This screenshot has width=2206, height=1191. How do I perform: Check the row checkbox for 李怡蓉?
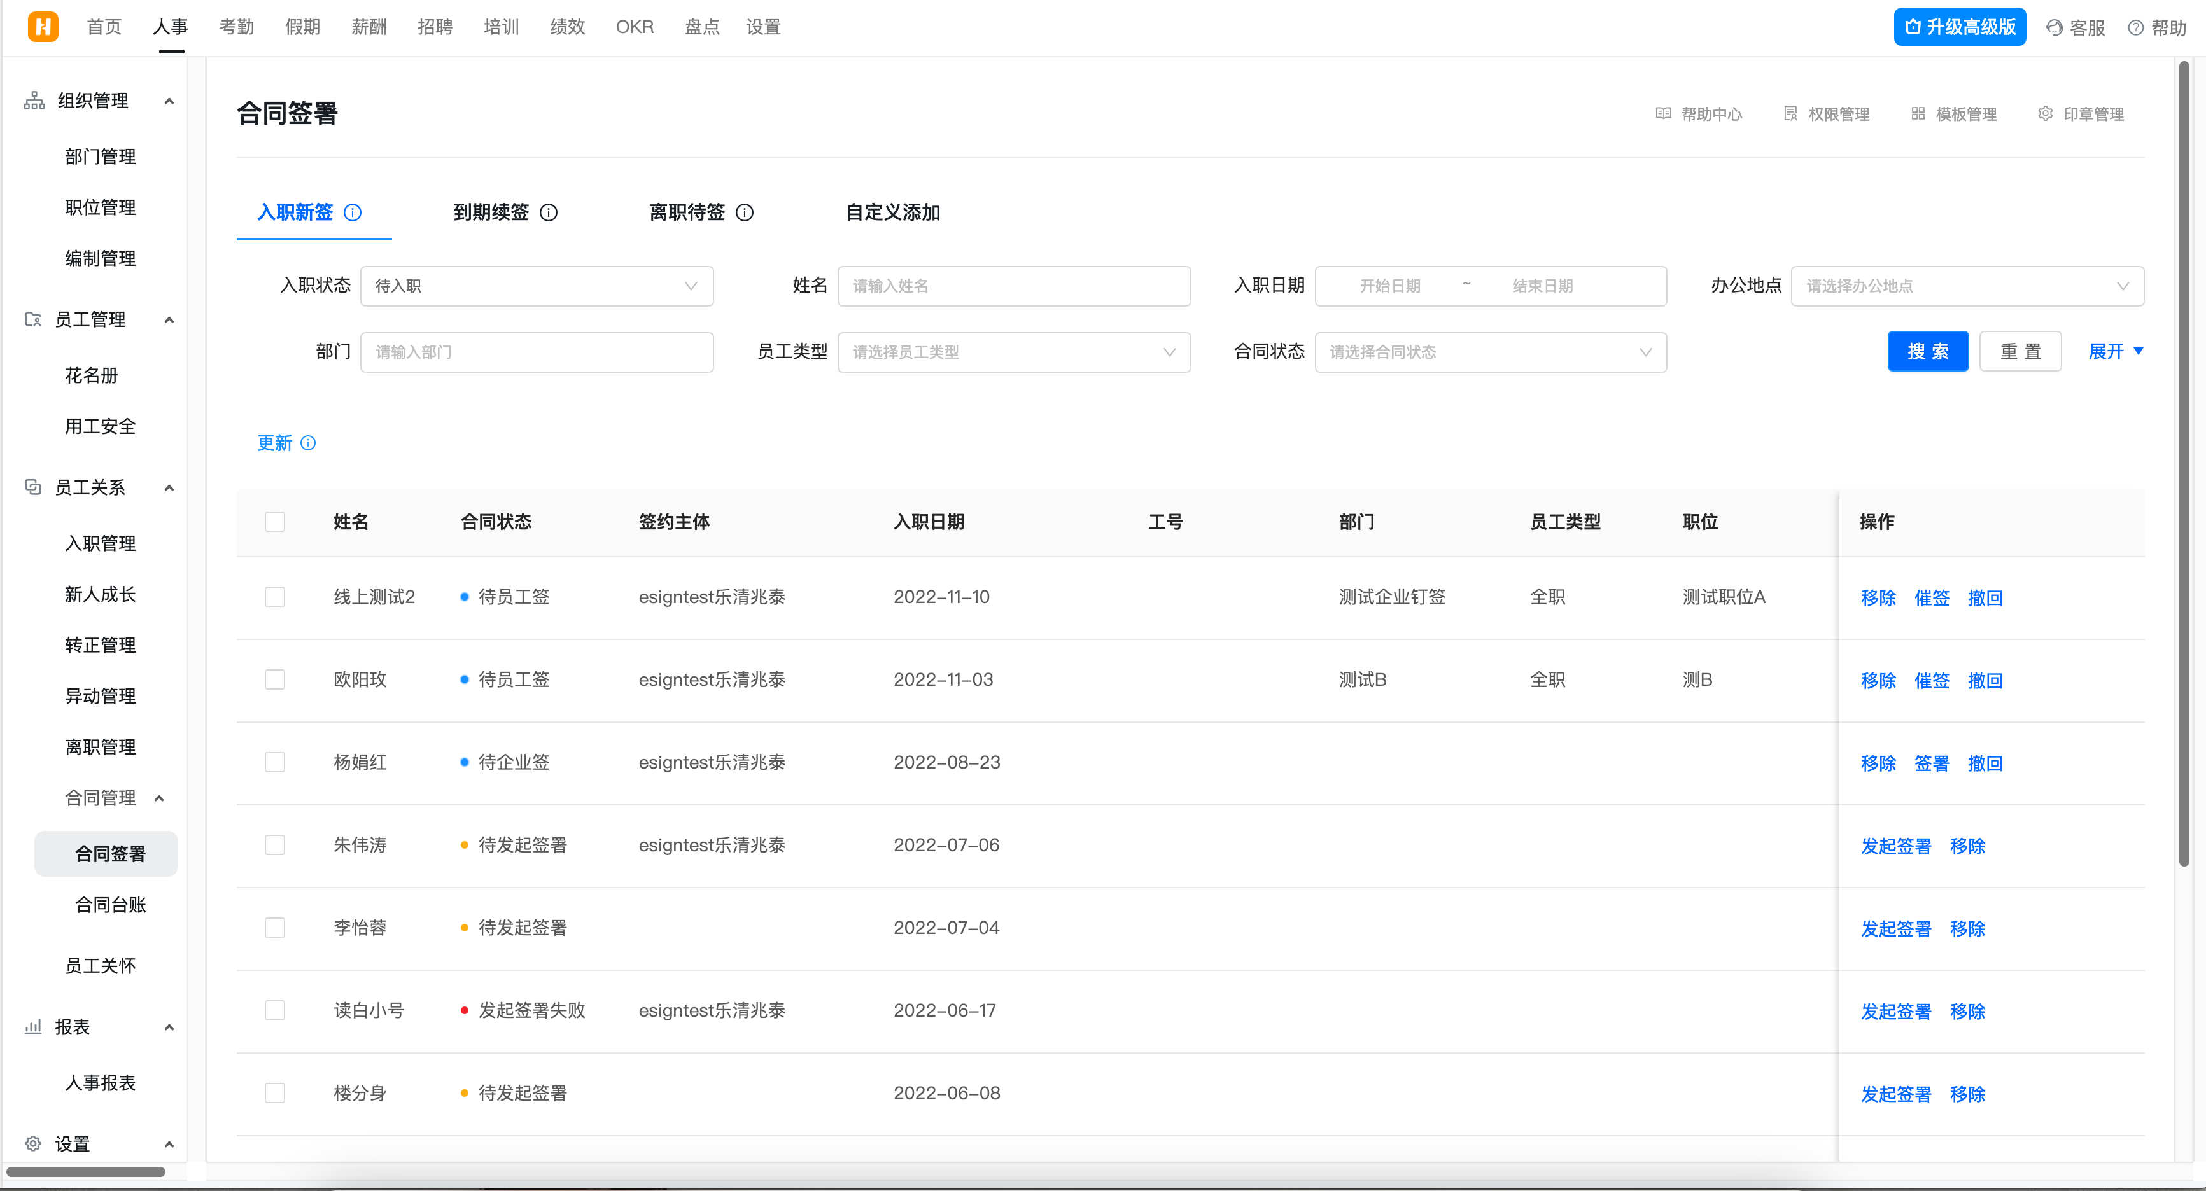(275, 928)
